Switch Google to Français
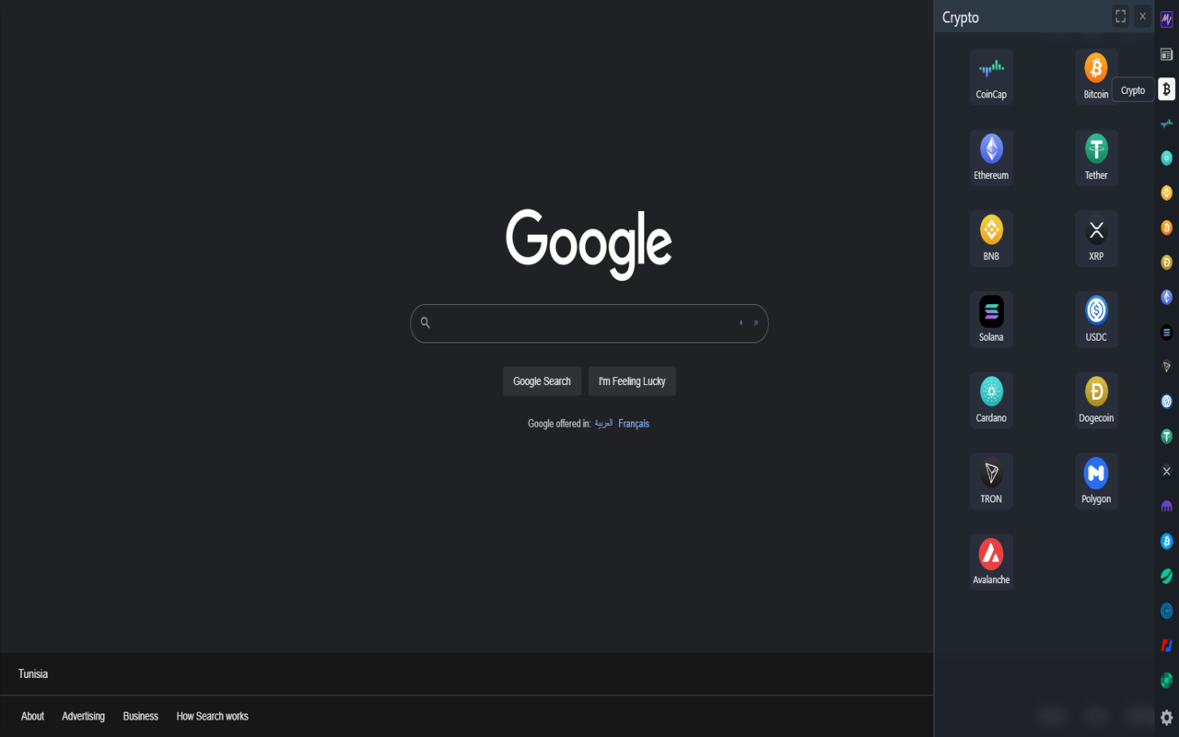1179x737 pixels. [634, 424]
